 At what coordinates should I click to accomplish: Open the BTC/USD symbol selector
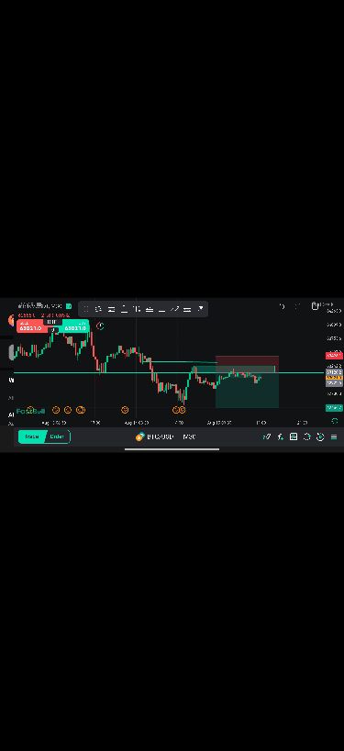154,436
